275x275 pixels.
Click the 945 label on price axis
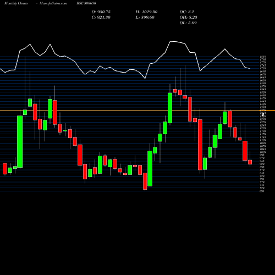coord(262,161)
